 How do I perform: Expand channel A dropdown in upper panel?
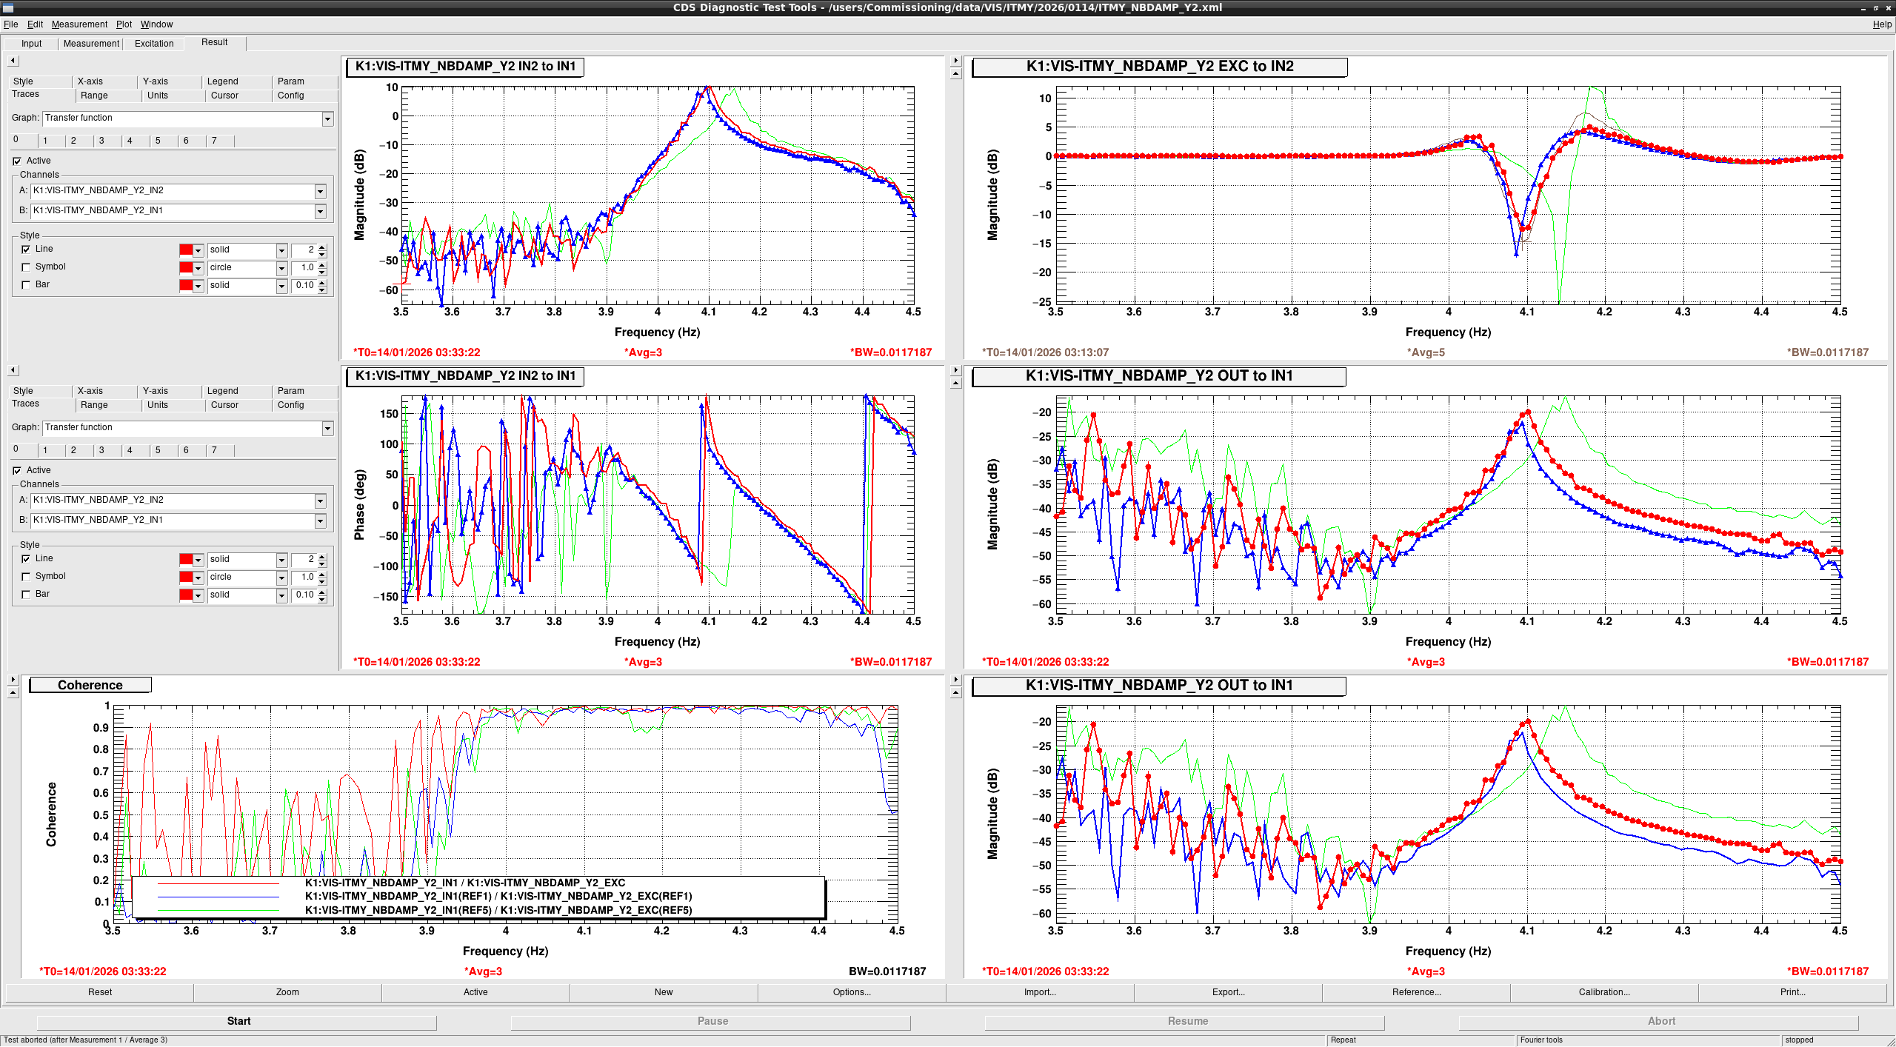click(320, 191)
